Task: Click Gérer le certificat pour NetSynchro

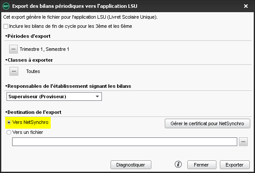Action: 207,123
